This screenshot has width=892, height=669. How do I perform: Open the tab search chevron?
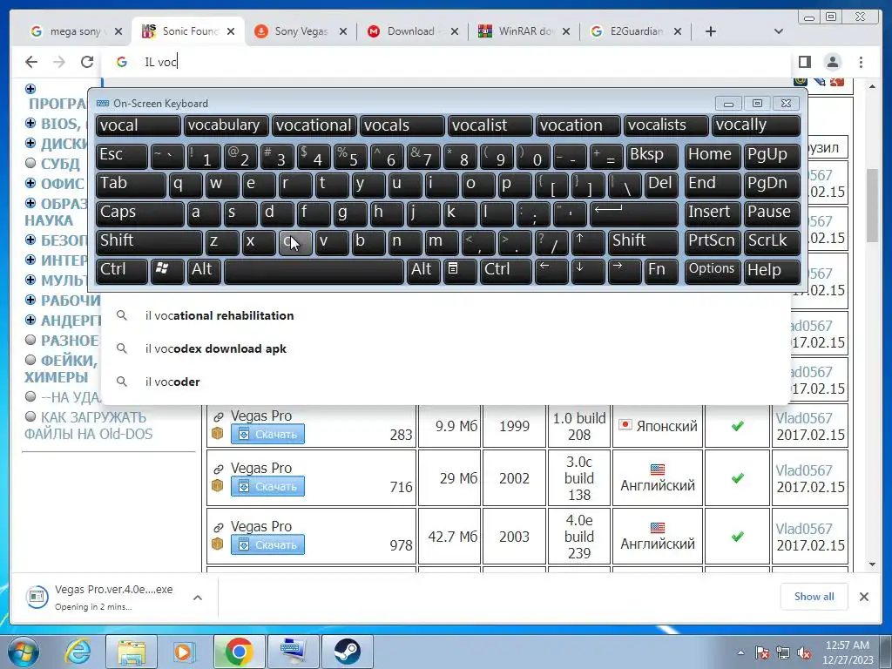point(779,31)
